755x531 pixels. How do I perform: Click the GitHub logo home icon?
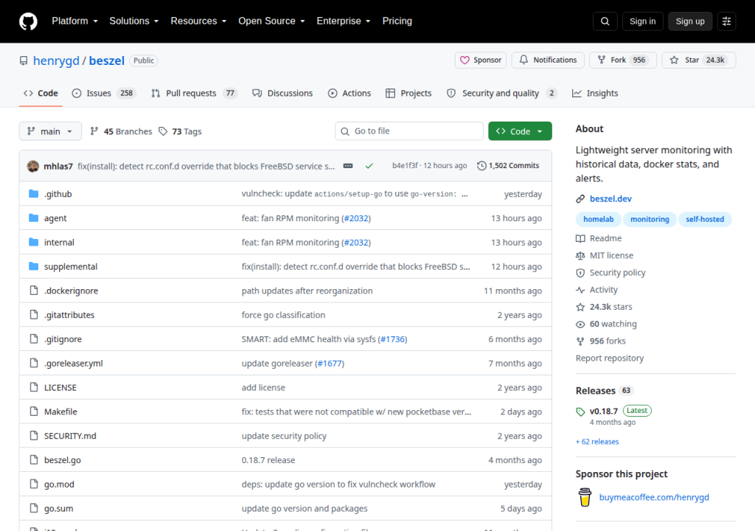click(28, 21)
